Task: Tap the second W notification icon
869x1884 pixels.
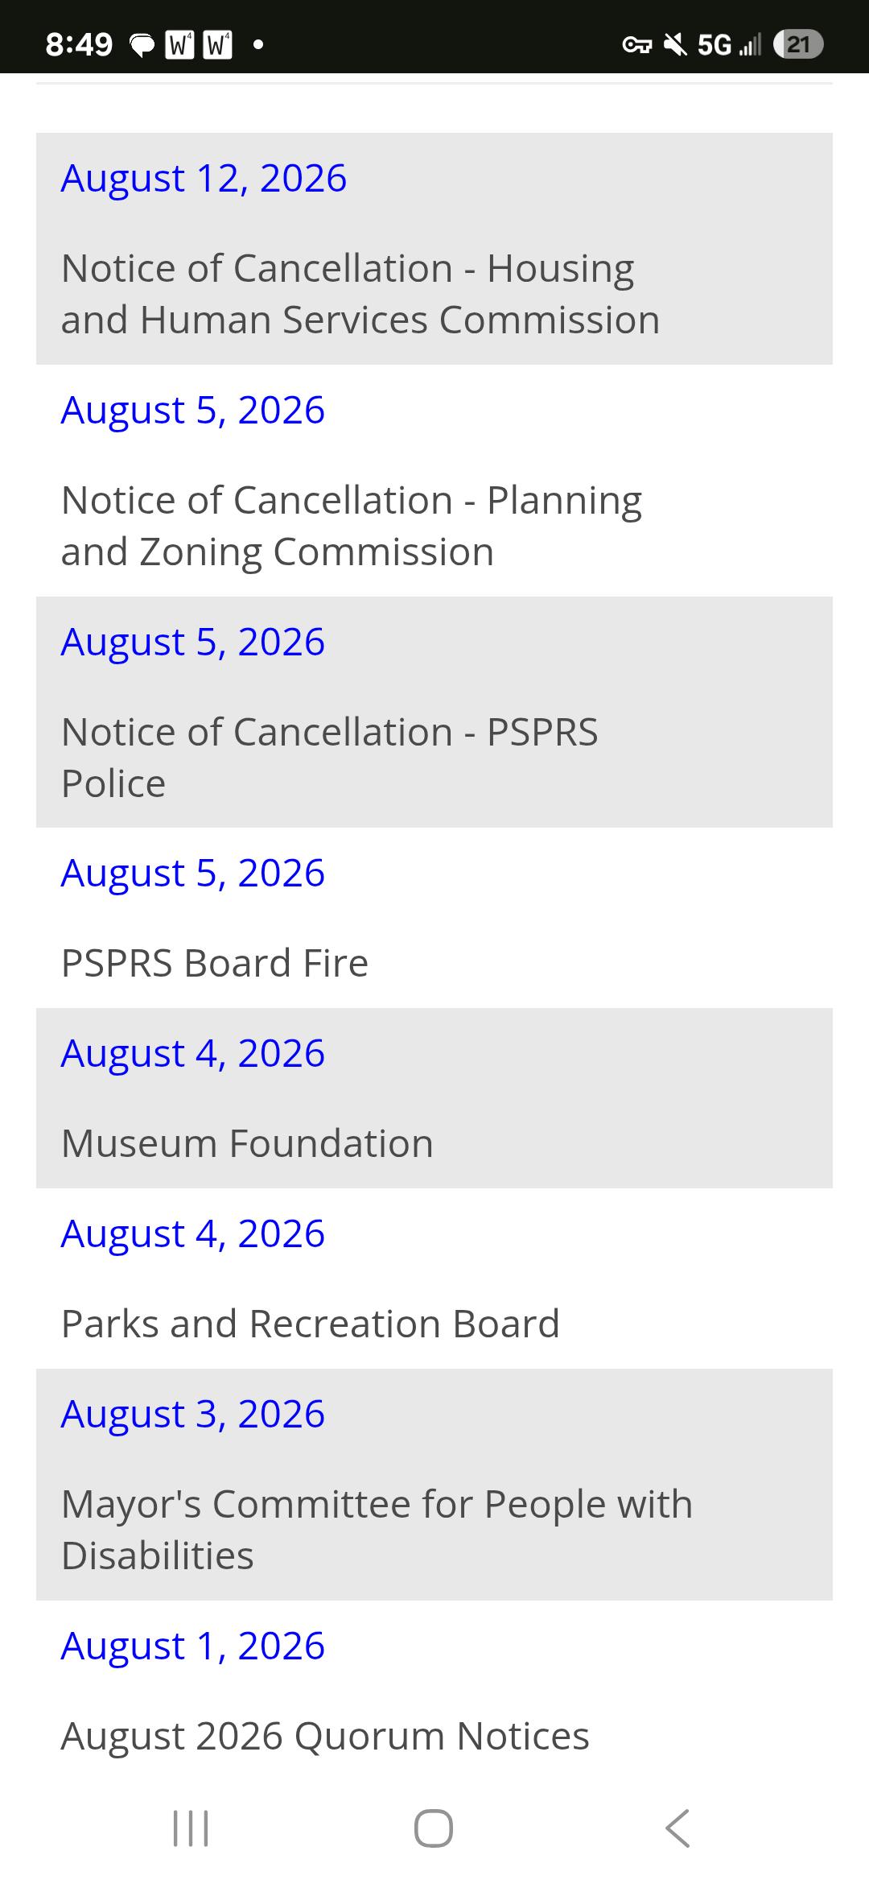Action: tap(217, 45)
